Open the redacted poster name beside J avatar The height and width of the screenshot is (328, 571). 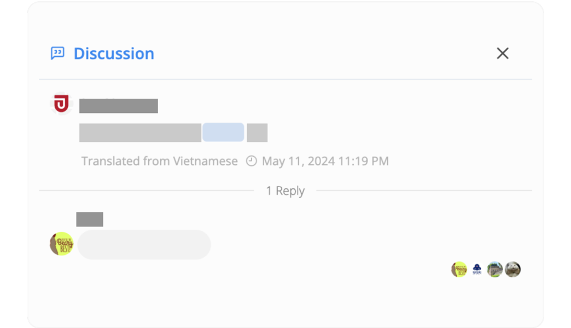(119, 106)
